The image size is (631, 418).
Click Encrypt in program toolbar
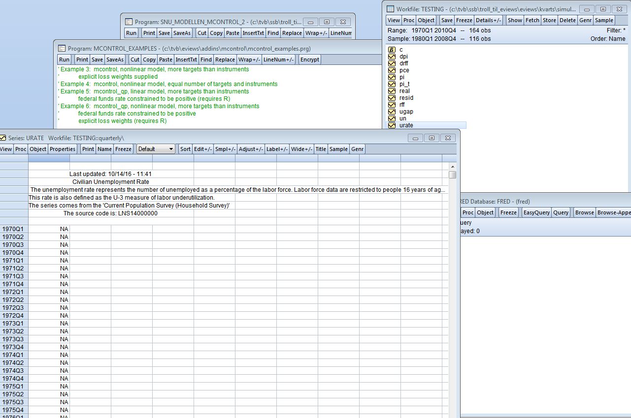click(310, 60)
